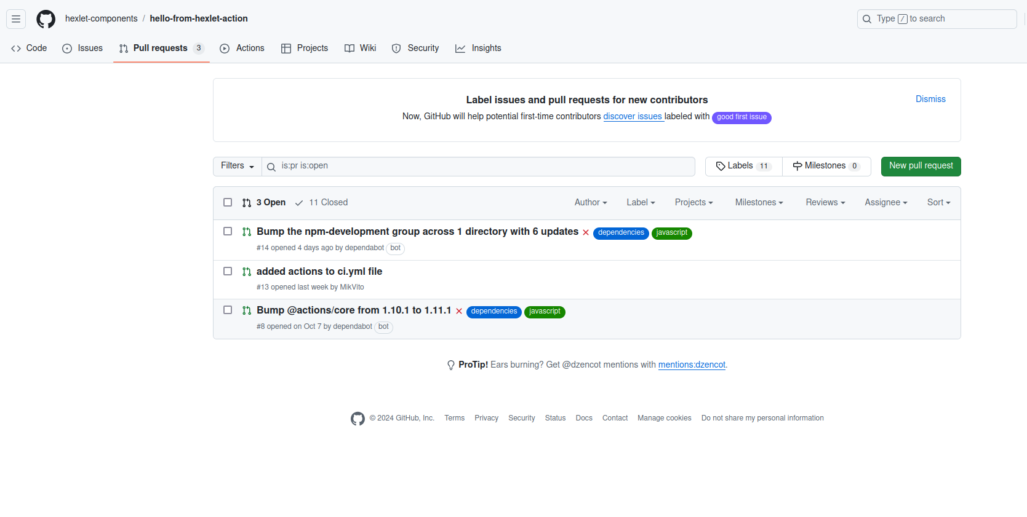This screenshot has width=1027, height=517.
Task: Tick the select-all pull requests checkbox
Action: (228, 202)
